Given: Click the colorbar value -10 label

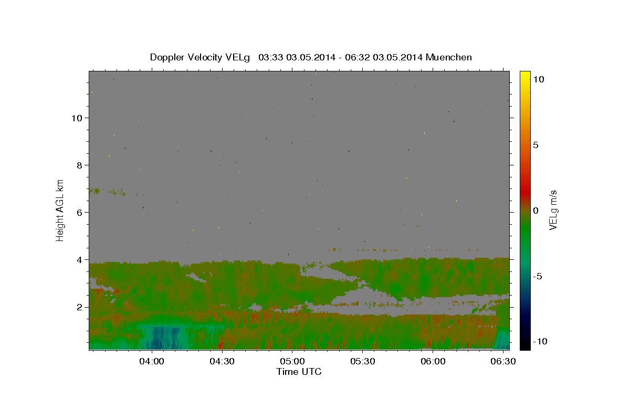Looking at the screenshot, I should point(540,341).
